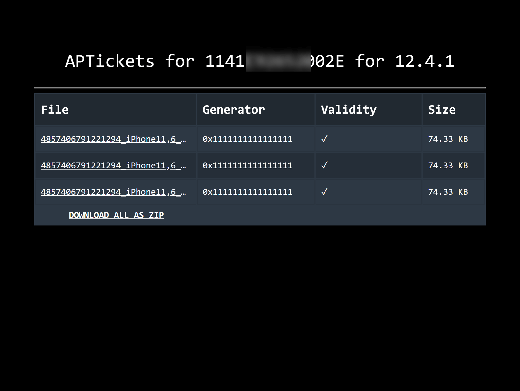The width and height of the screenshot is (520, 391).
Task: Click the Size column header
Action: pyautogui.click(x=442, y=110)
